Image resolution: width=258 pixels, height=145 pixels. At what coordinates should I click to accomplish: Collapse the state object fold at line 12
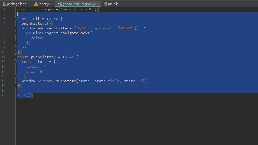[x=15, y=62]
